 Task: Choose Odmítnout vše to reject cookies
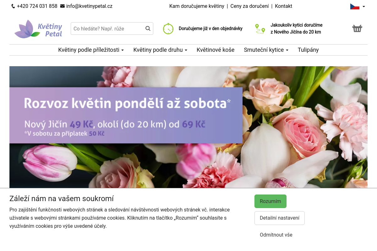tap(276, 235)
